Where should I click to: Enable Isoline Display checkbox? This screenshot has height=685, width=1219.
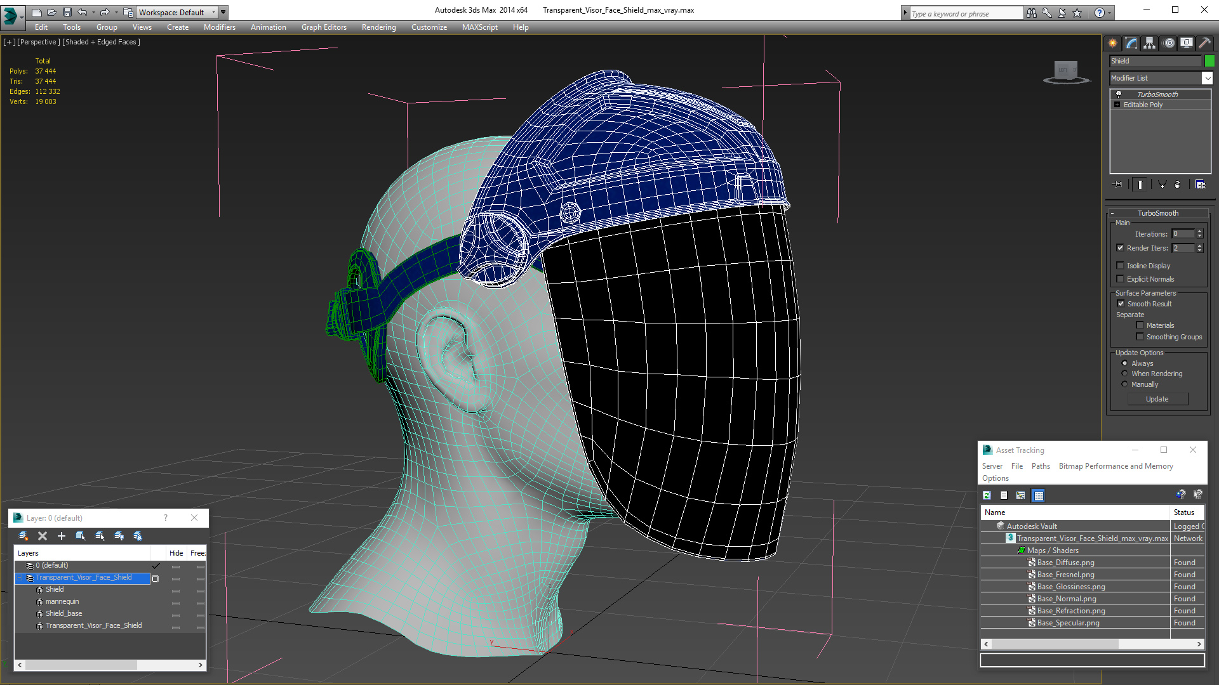pyautogui.click(x=1120, y=266)
